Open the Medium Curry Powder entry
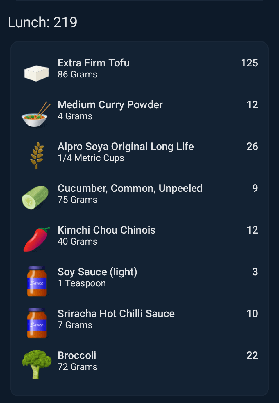Image resolution: width=279 pixels, height=403 pixels. point(110,105)
